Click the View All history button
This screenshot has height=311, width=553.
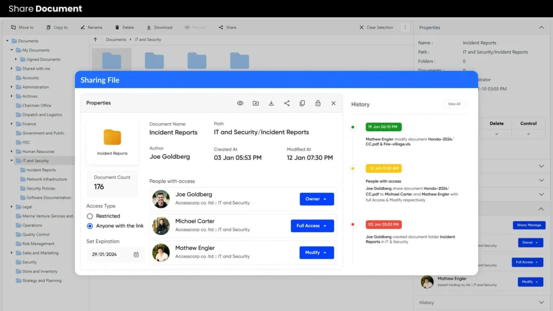coord(454,104)
